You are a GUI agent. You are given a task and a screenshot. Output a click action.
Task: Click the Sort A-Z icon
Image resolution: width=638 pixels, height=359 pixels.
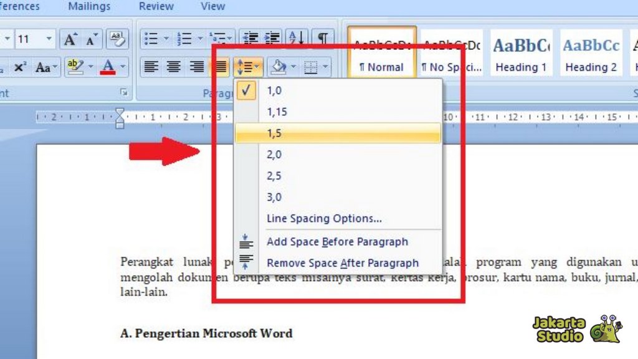click(297, 39)
